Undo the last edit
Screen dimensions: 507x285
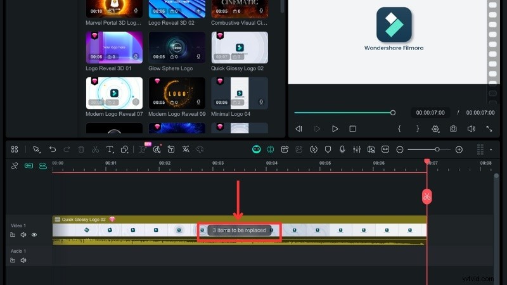(x=53, y=149)
